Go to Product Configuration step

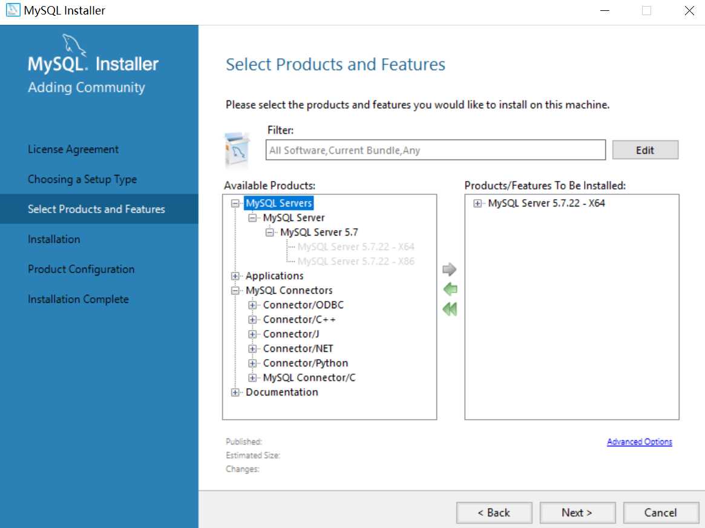point(81,269)
